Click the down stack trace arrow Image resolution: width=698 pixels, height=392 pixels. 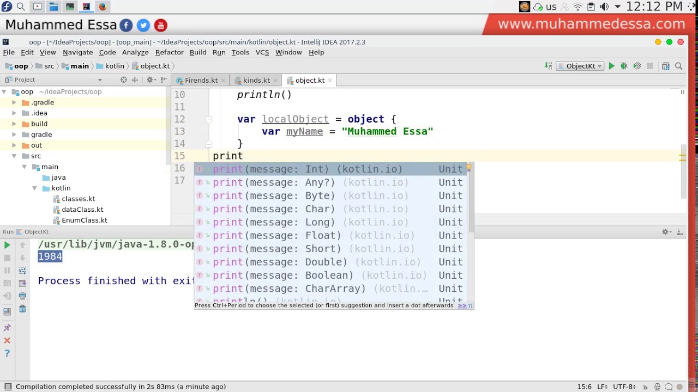point(22,258)
